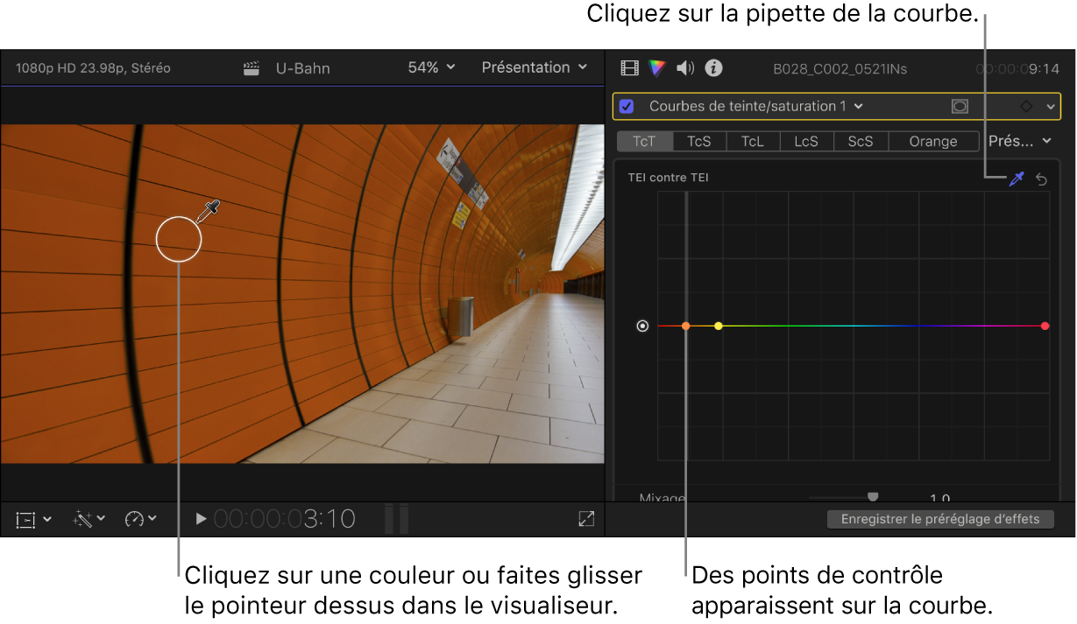Open the Info inspector
The width and height of the screenshot is (1077, 624).
(x=712, y=67)
